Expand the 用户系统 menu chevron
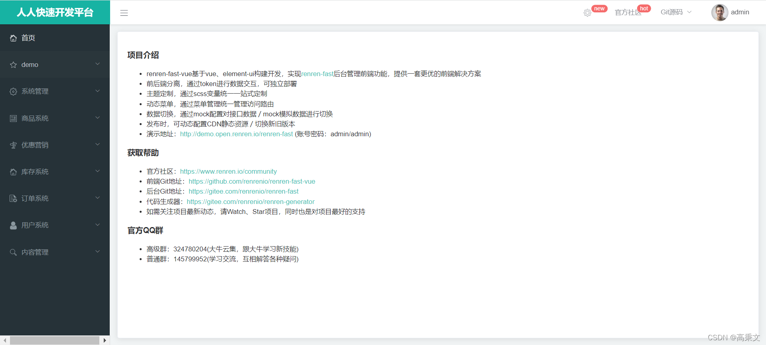This screenshot has width=766, height=345. pos(98,225)
